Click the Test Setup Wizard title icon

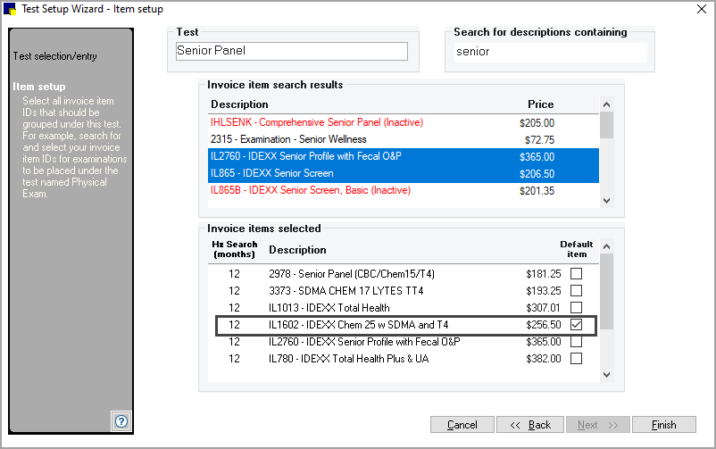pyautogui.click(x=10, y=9)
